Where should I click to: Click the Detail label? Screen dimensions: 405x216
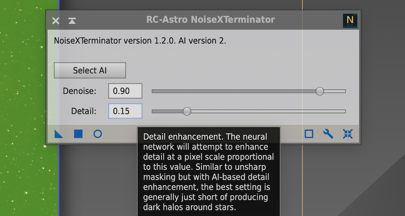(x=83, y=111)
